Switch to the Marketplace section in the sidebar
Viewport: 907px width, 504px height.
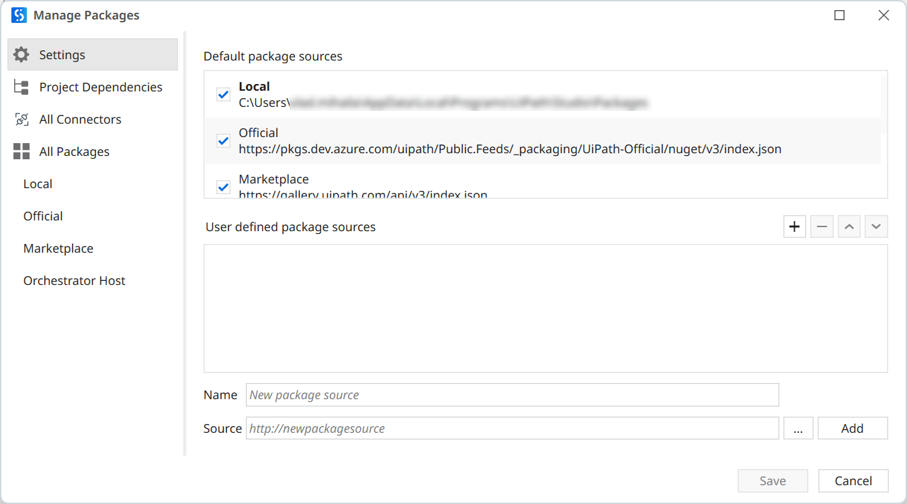(58, 248)
